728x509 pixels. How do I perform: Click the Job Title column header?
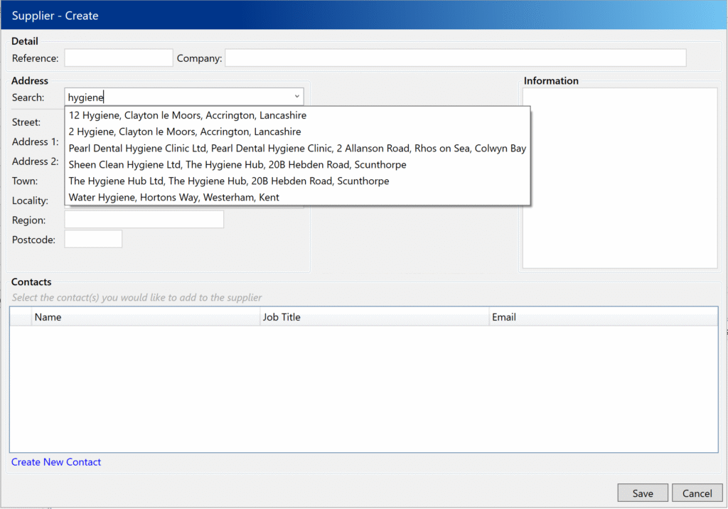point(375,317)
